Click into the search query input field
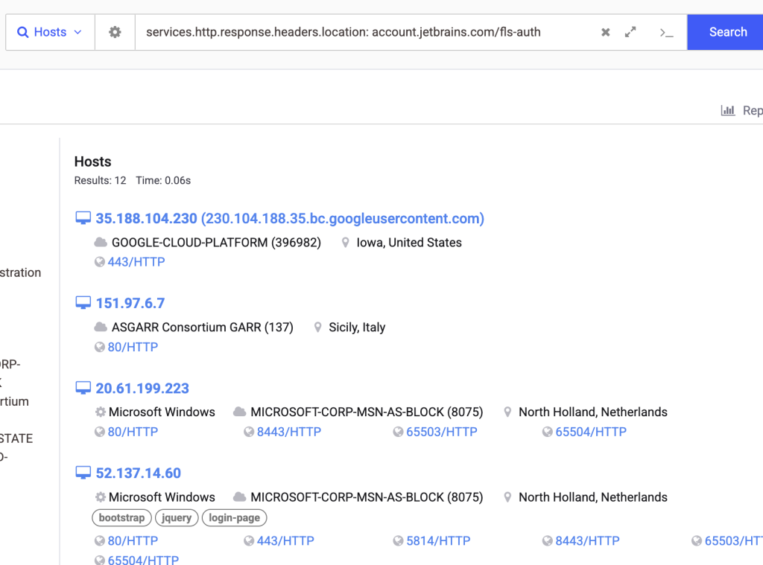763x565 pixels. (x=365, y=33)
